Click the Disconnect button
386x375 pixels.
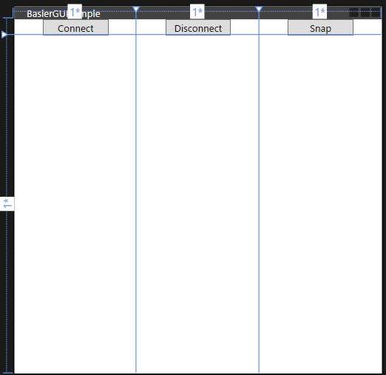click(x=198, y=27)
